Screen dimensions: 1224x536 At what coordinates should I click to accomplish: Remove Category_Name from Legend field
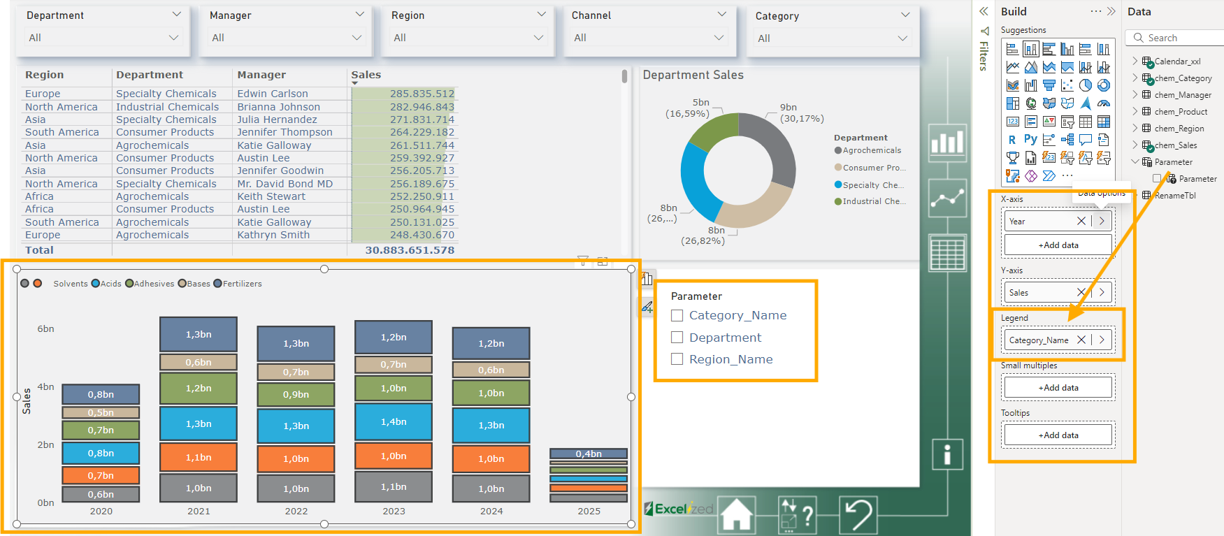click(1081, 340)
